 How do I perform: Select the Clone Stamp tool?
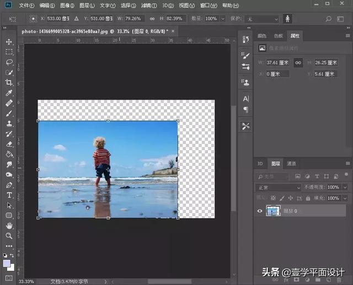9,124
